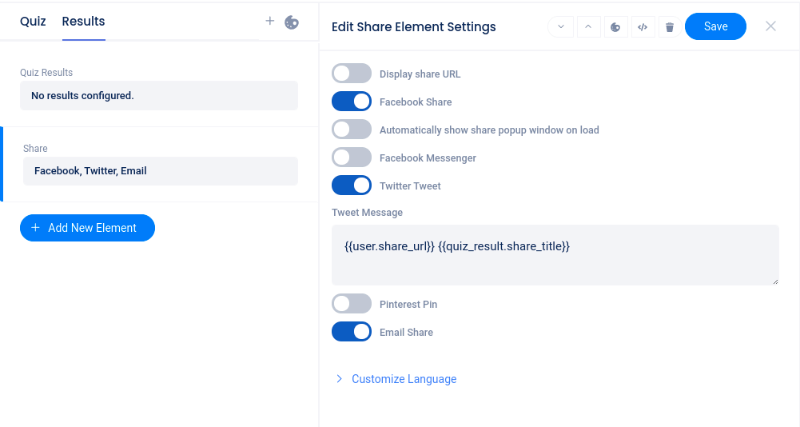Image resolution: width=800 pixels, height=427 pixels.
Task: Open the theme palette icon near the tabs
Action: coord(292,22)
